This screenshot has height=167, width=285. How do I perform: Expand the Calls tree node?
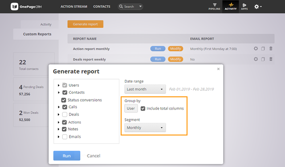(x=58, y=107)
